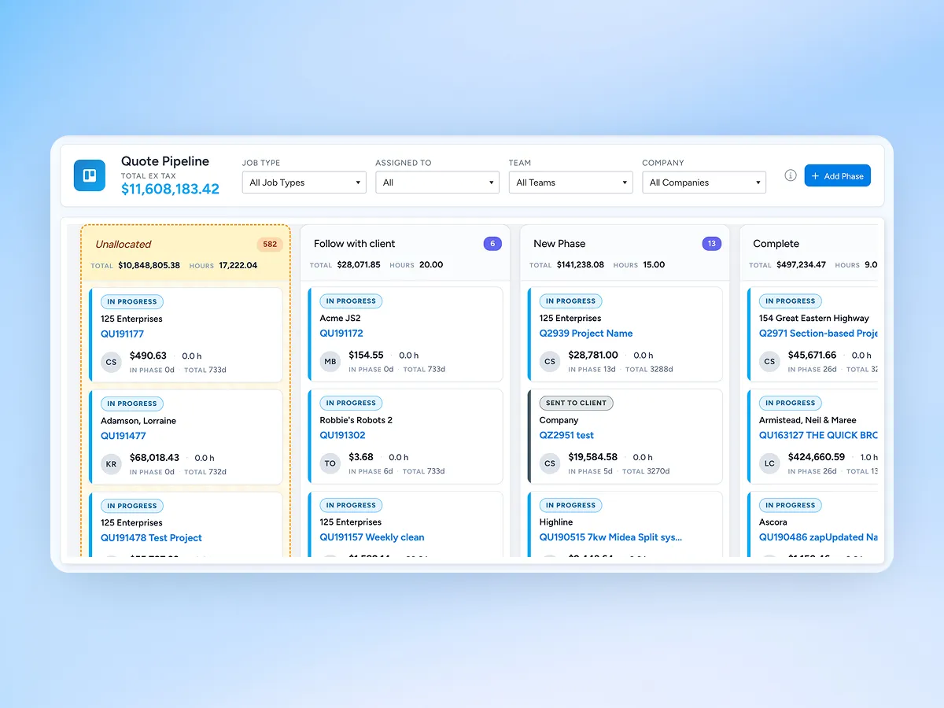The width and height of the screenshot is (944, 708).
Task: Open the QZ2951 test quote
Action: tap(566, 435)
